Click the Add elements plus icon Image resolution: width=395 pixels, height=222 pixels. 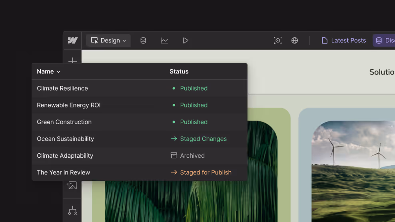point(72,60)
